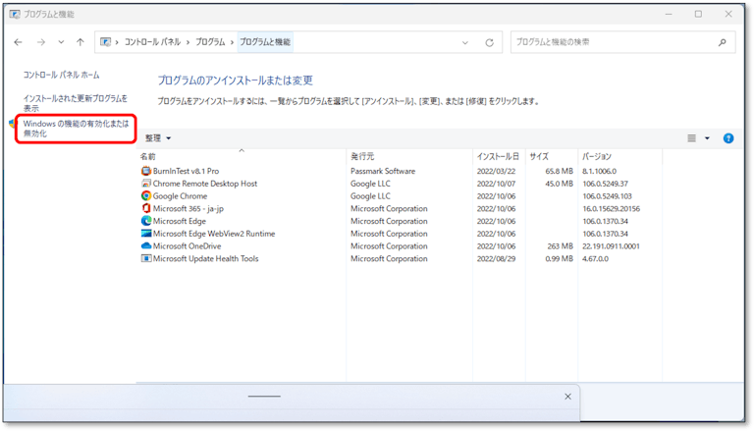This screenshot has height=431, width=754.
Task: Click version 16.0.15629.20156
Action: point(611,209)
